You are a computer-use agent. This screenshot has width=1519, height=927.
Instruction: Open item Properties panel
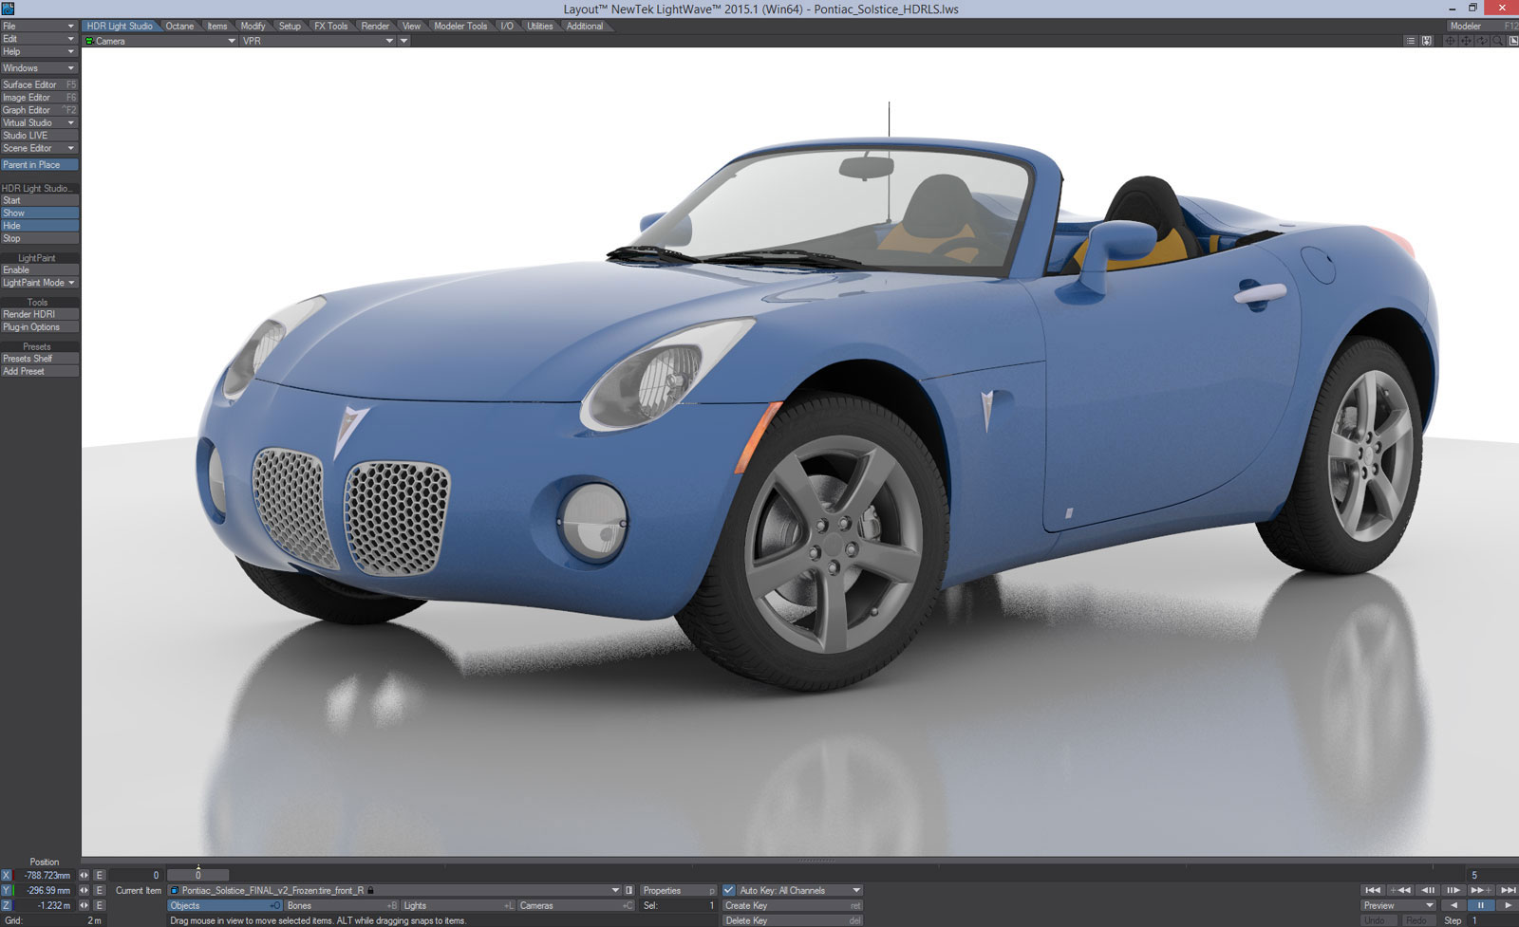pyautogui.click(x=678, y=890)
